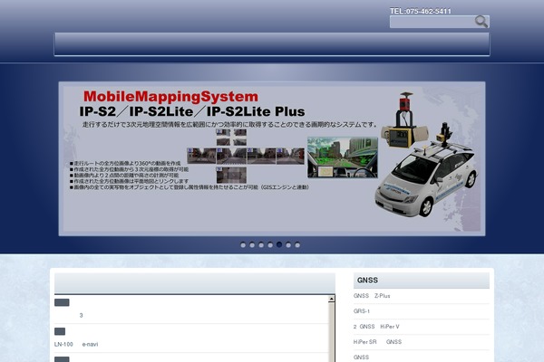The height and width of the screenshot is (362, 544).
Task: Open the HiPer SR GNSS link
Action: click(377, 341)
